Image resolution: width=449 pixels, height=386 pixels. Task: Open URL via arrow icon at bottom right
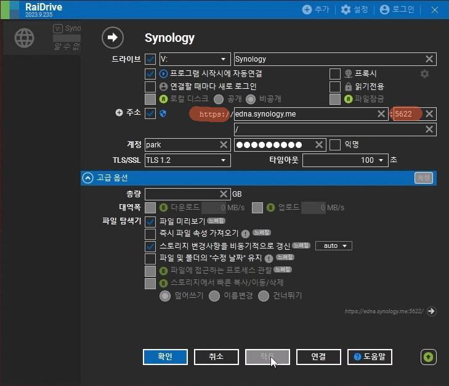tap(432, 311)
